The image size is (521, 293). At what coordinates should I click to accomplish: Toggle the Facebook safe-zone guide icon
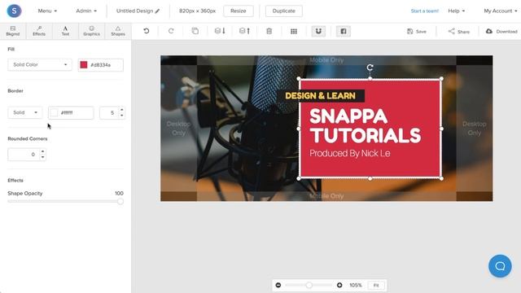click(344, 31)
